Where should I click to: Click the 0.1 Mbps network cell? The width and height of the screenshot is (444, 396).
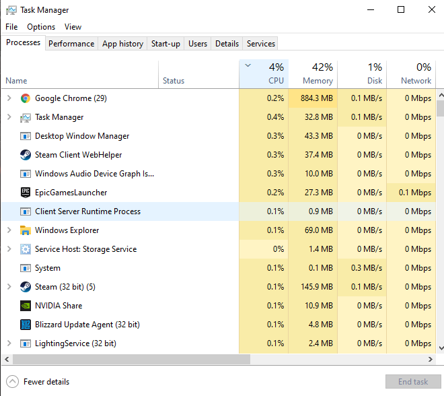[411, 193]
